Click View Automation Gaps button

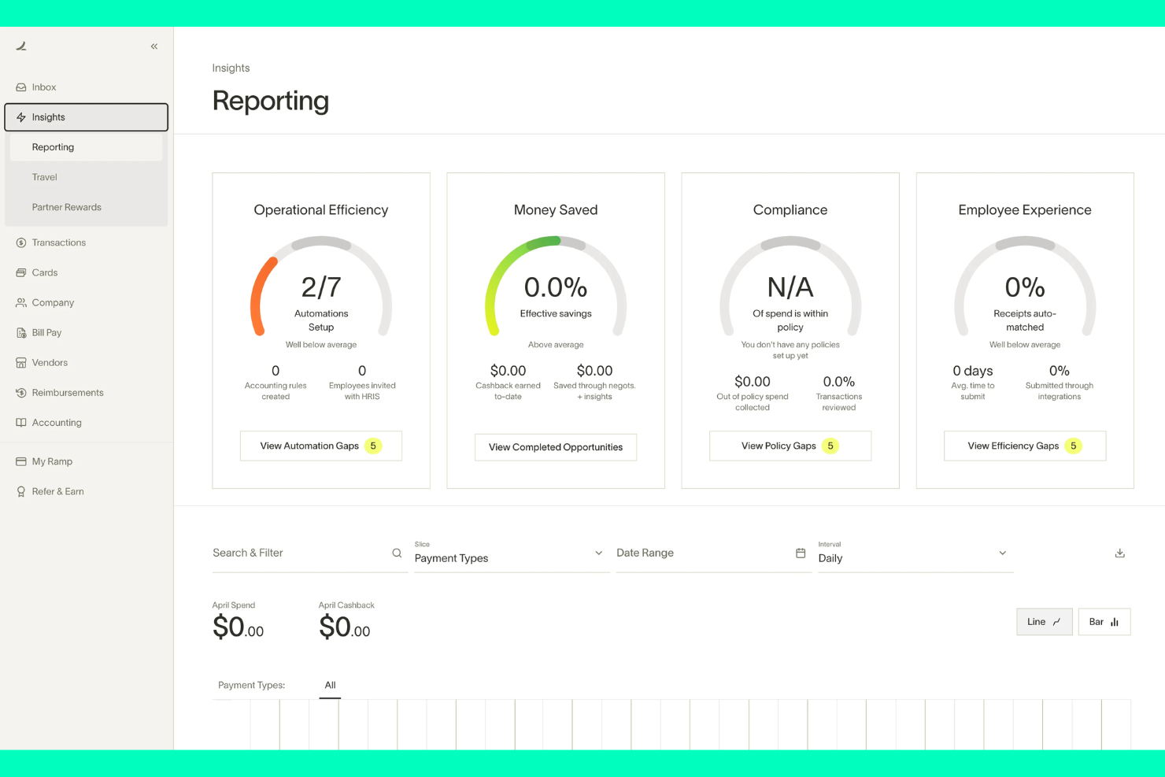click(x=320, y=446)
